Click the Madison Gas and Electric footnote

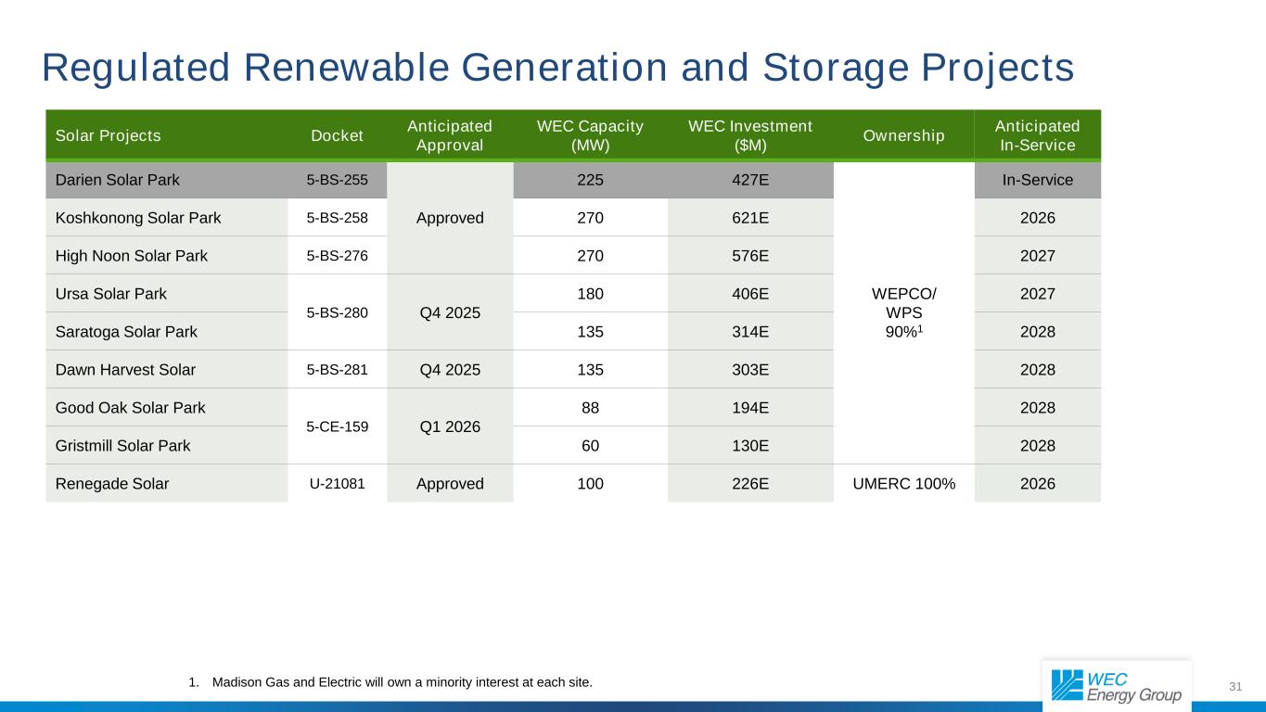[390, 682]
